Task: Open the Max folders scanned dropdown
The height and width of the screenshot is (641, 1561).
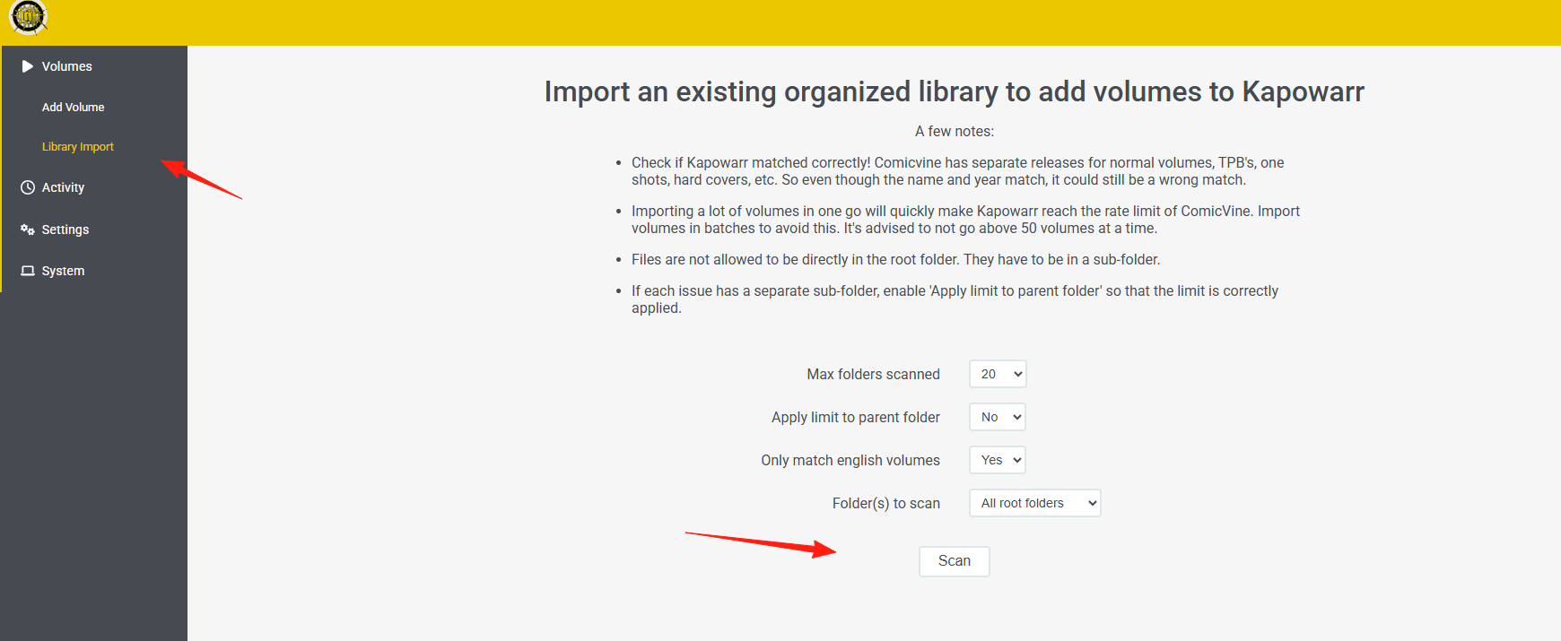Action: (x=998, y=374)
